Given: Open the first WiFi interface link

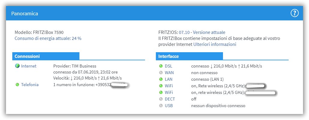Looking at the screenshot, I should click(x=169, y=86).
